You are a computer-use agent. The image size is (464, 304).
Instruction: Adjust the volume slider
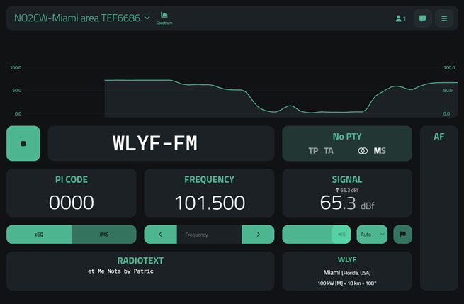click(307, 235)
